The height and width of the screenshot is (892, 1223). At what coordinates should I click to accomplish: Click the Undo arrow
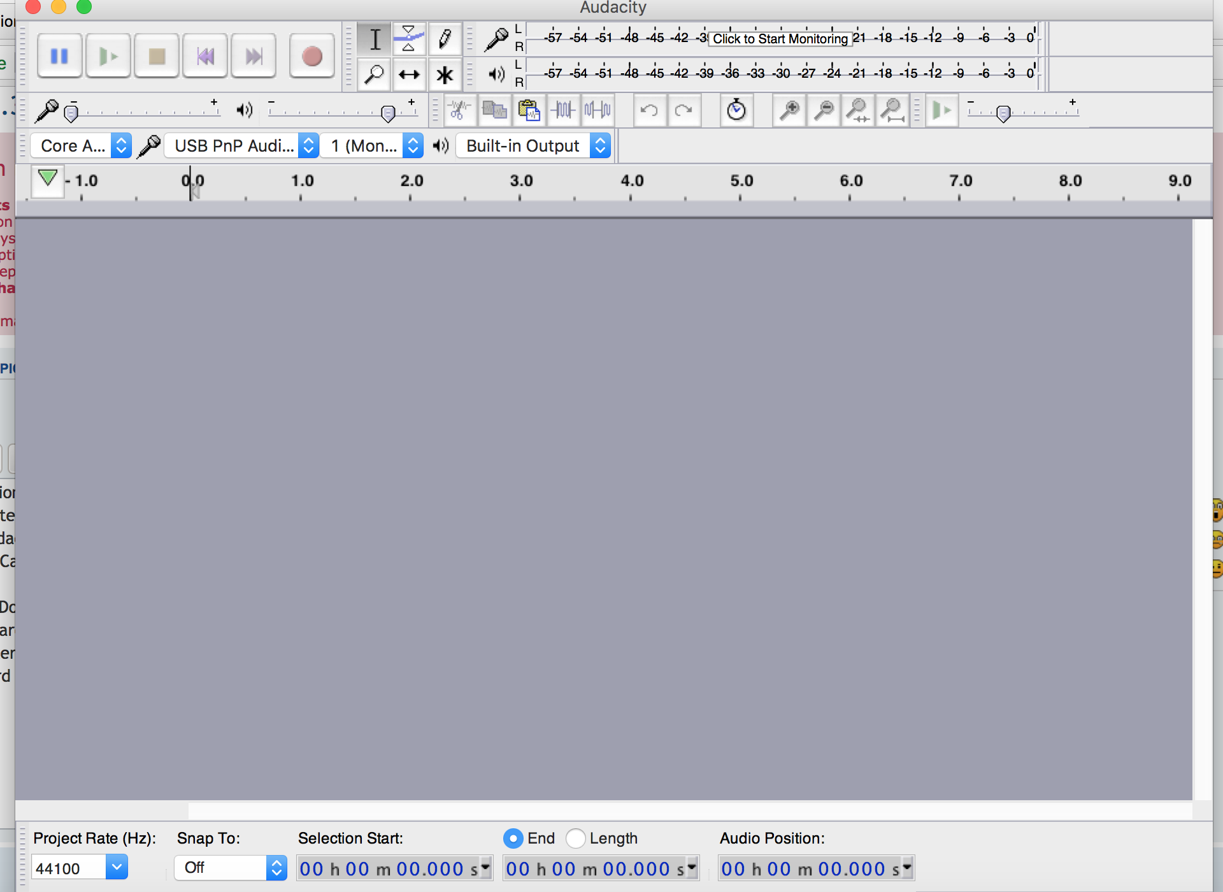click(649, 110)
